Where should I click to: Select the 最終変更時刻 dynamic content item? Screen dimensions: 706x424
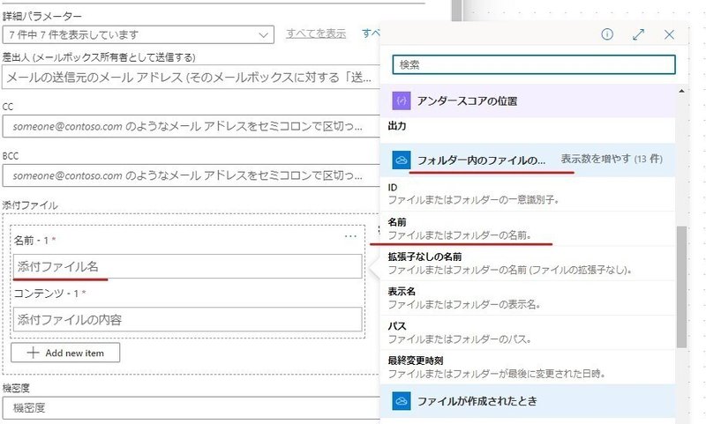[528, 367]
